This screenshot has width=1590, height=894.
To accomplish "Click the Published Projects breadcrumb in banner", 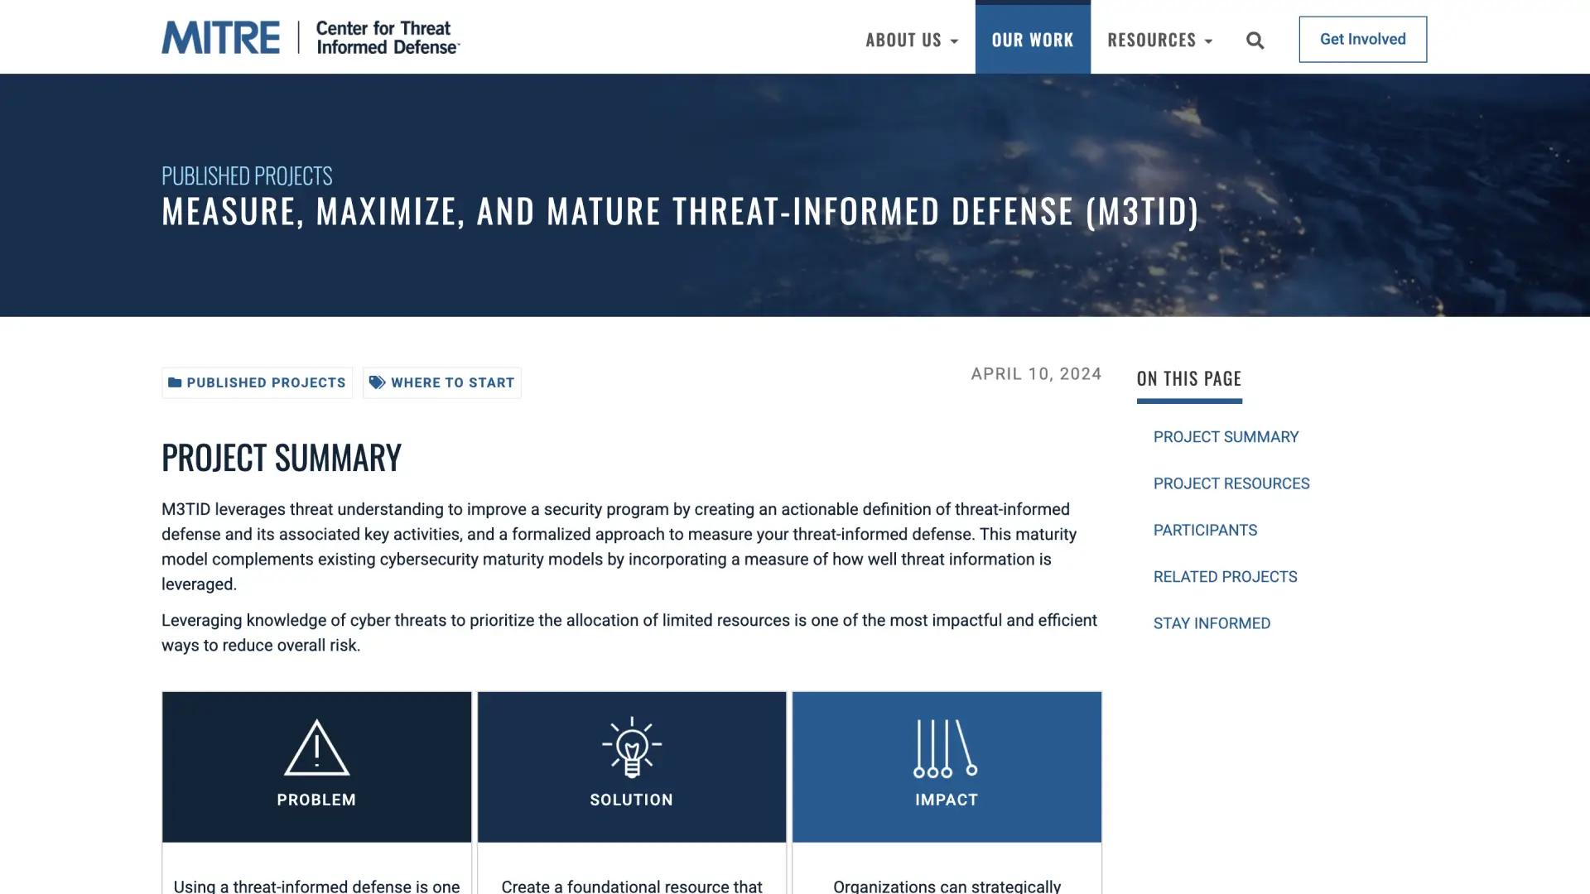I will 247,175.
